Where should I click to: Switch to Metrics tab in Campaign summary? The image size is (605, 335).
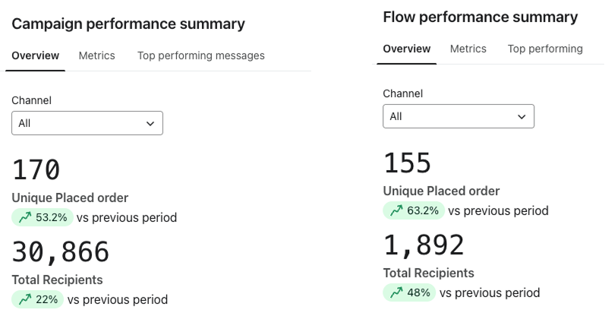[x=97, y=55]
